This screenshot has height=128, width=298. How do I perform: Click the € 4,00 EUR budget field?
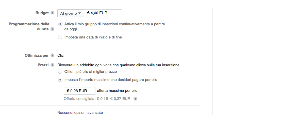pos(103,13)
